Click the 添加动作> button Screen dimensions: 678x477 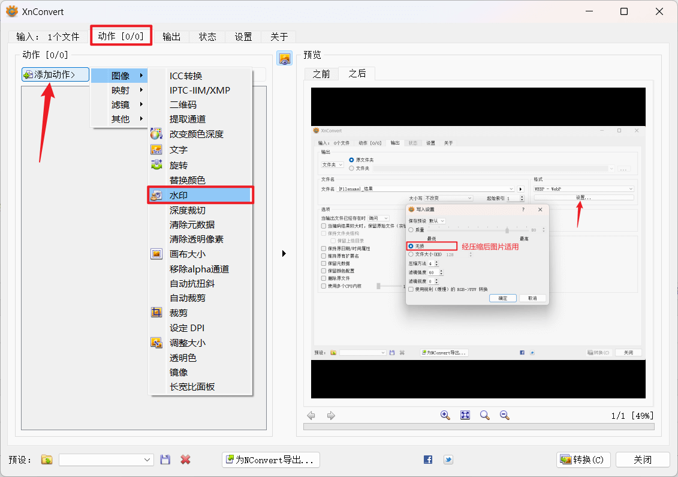click(55, 74)
